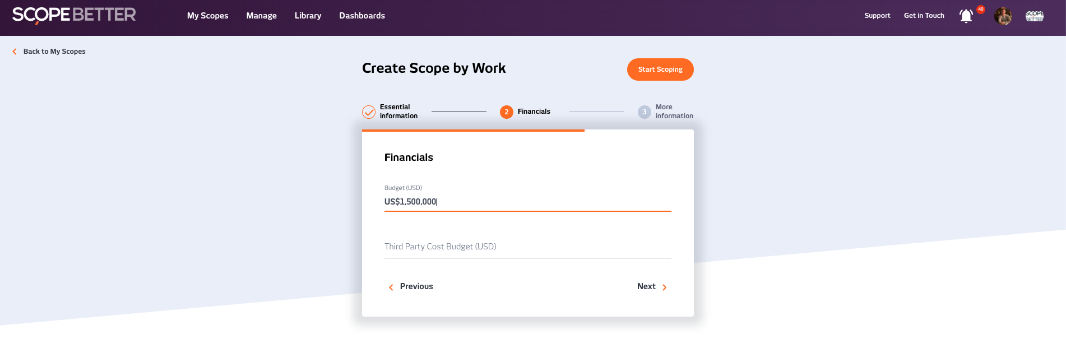The height and width of the screenshot is (348, 1066).
Task: Open the user profile avatar
Action: [1003, 16]
